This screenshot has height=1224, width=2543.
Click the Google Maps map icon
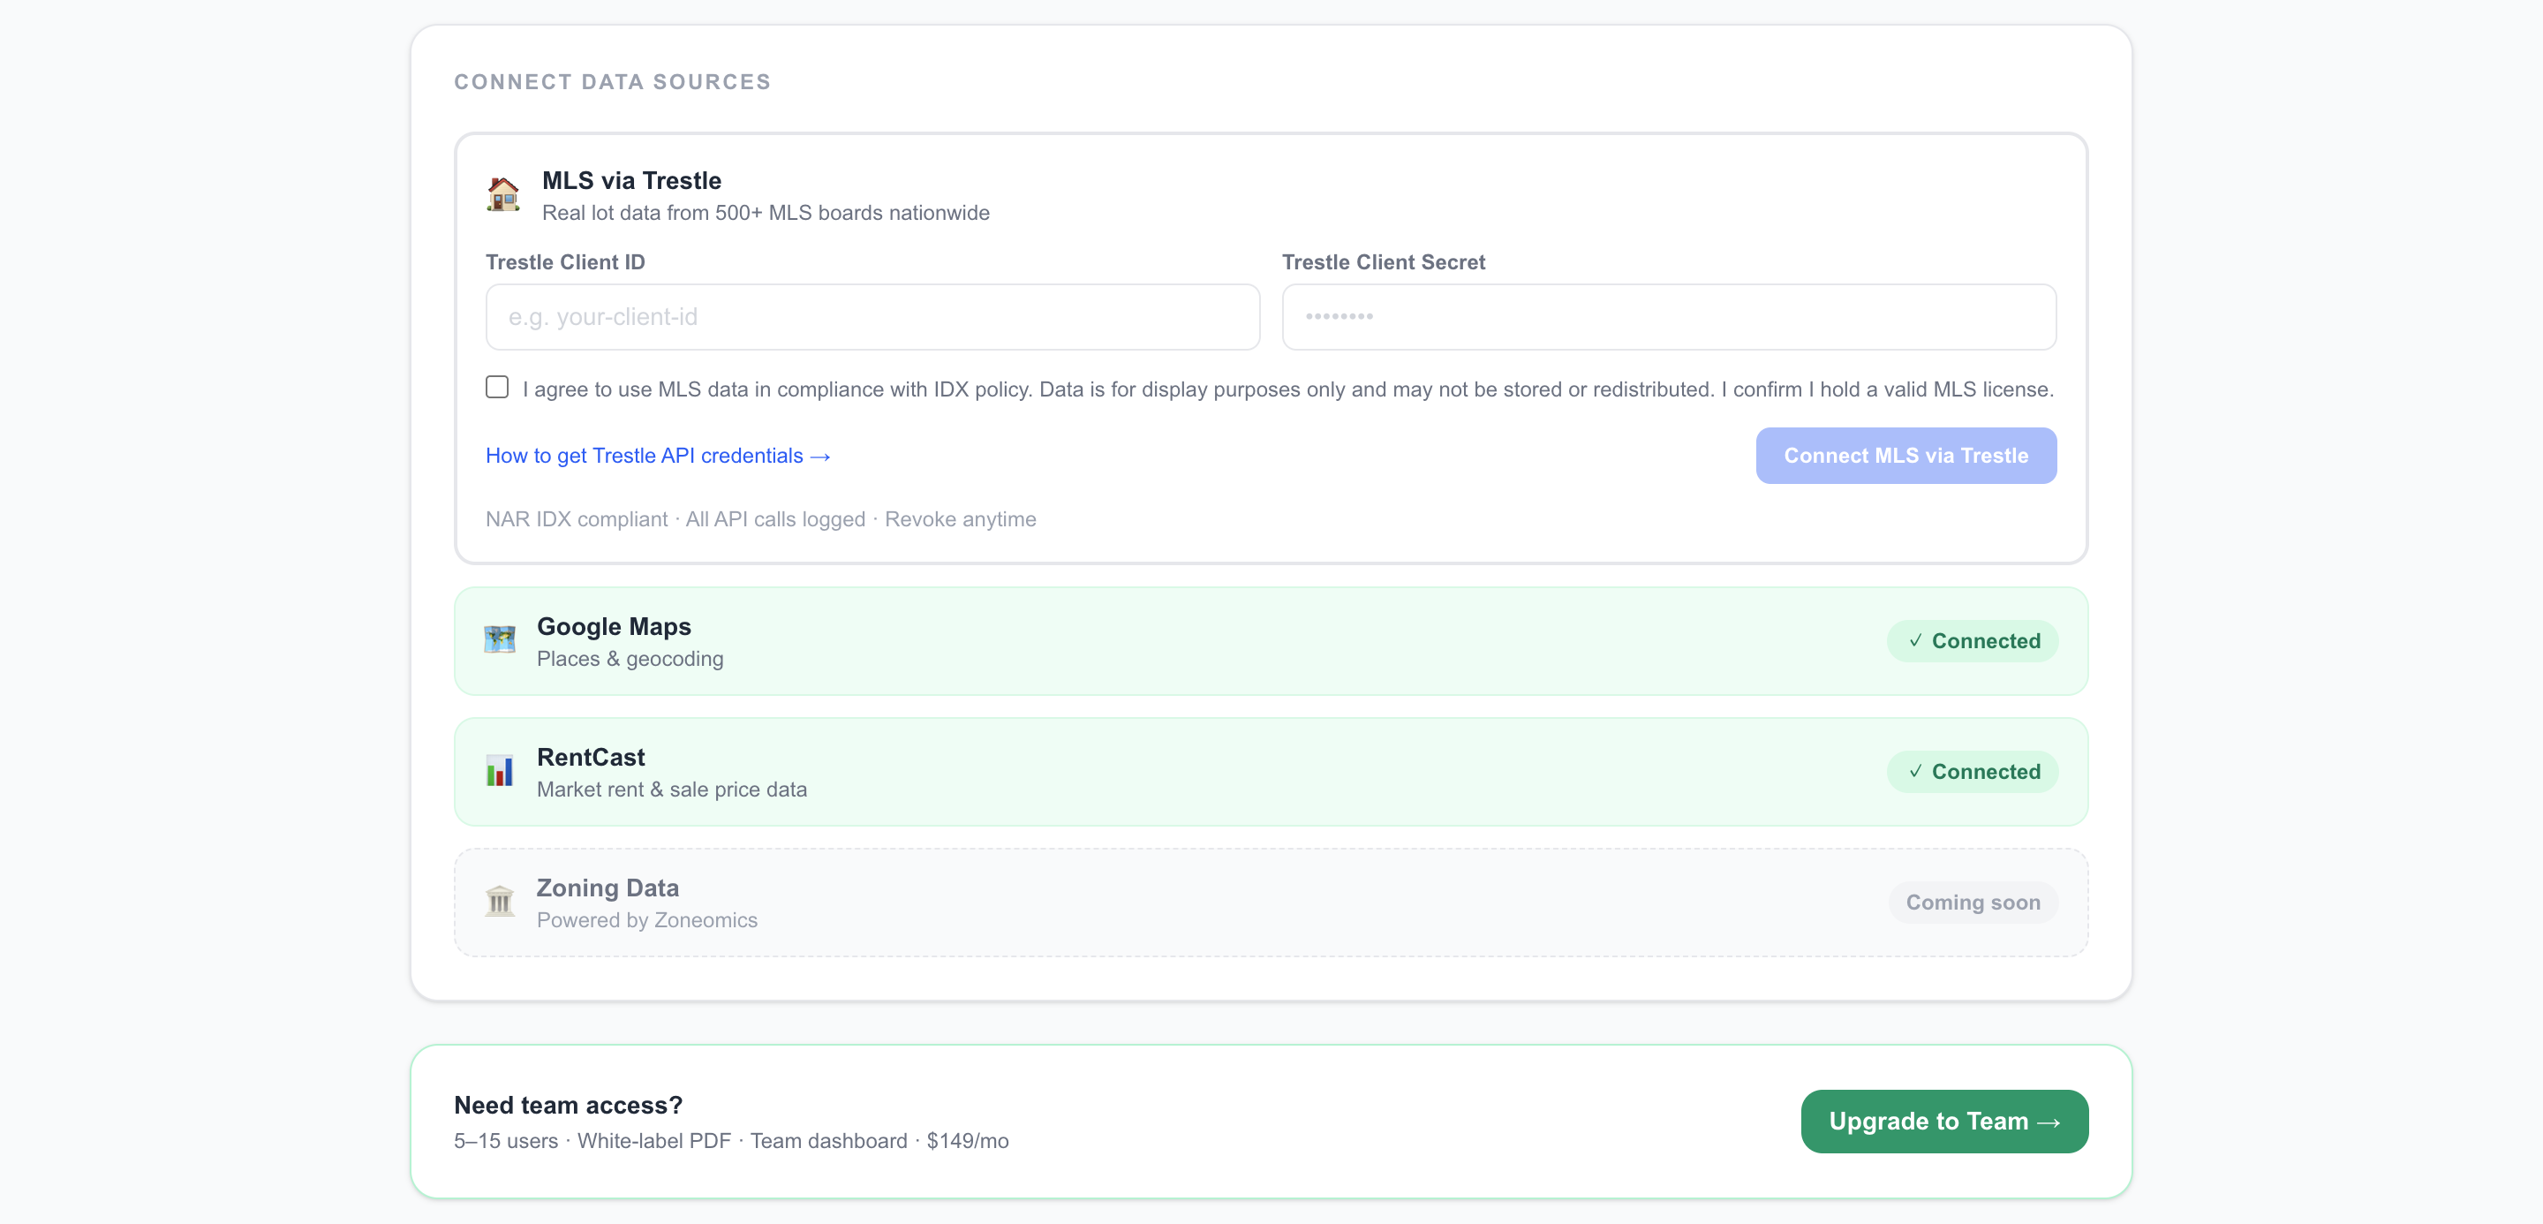tap(500, 640)
